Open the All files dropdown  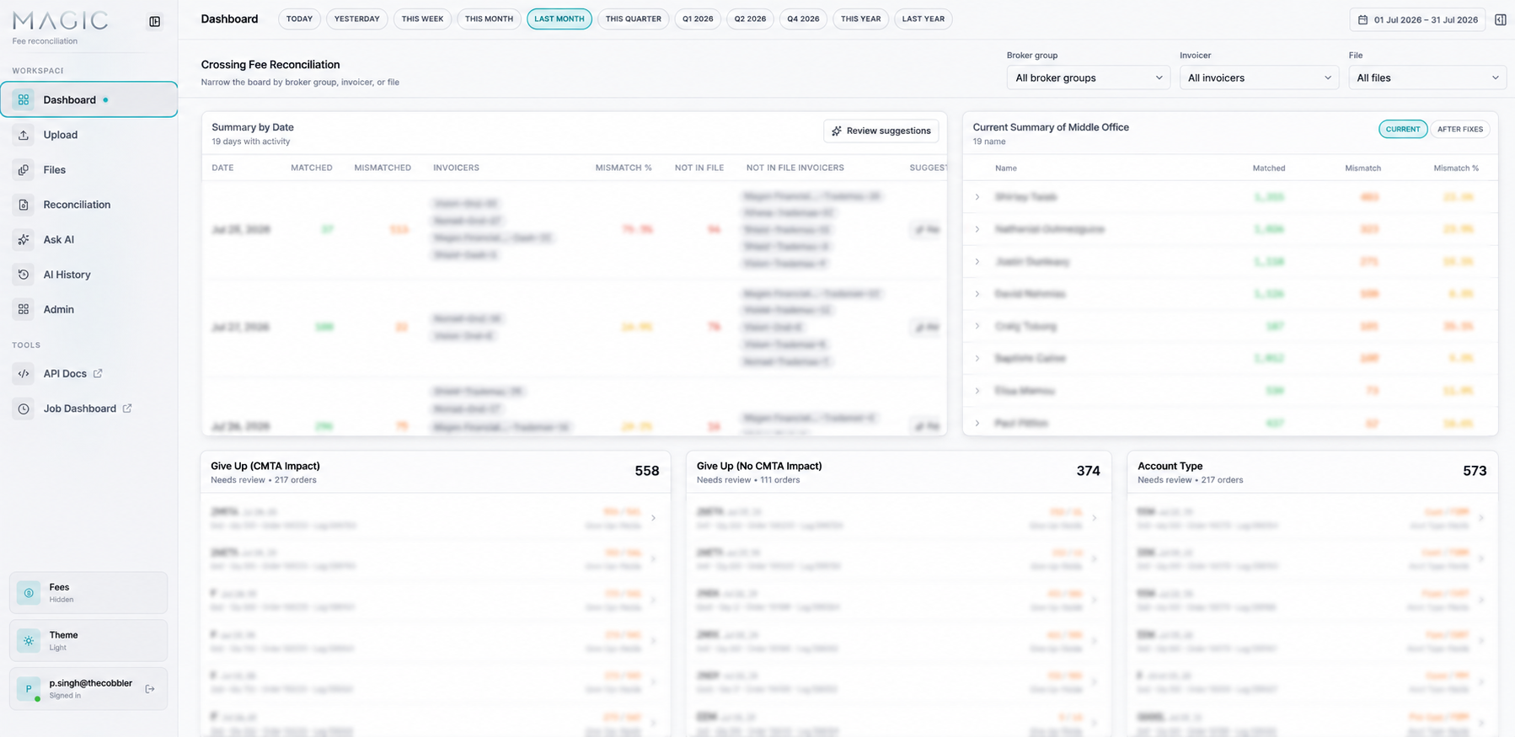(x=1427, y=77)
